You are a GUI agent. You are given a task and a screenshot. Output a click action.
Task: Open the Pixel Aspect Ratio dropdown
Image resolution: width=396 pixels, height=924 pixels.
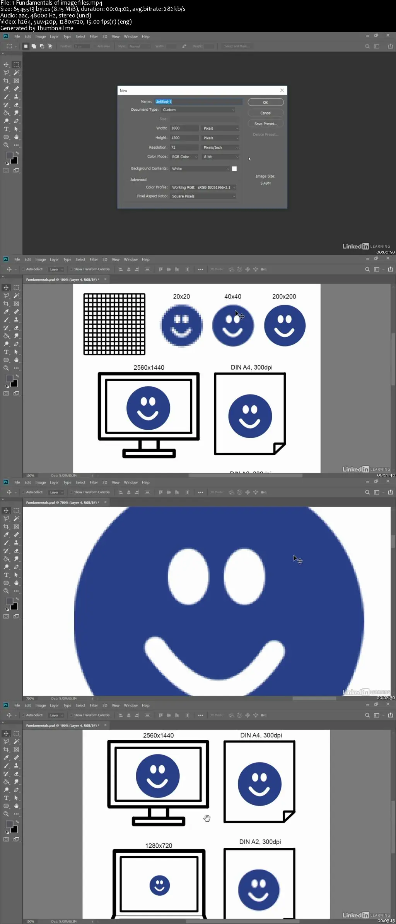[x=203, y=196]
